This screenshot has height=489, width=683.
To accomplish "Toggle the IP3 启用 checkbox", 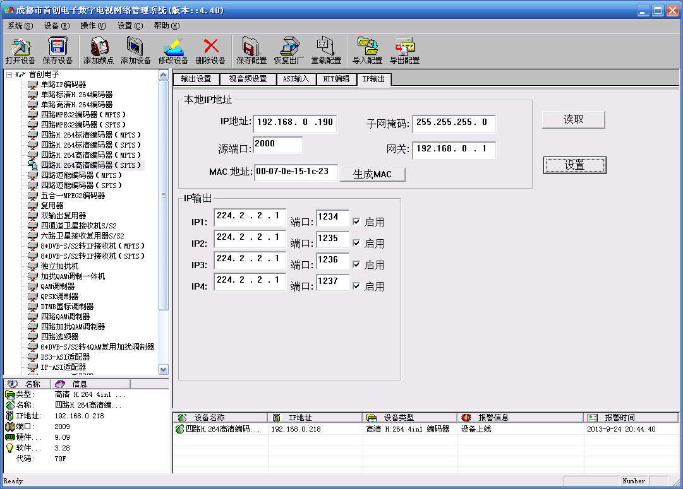I will (356, 264).
